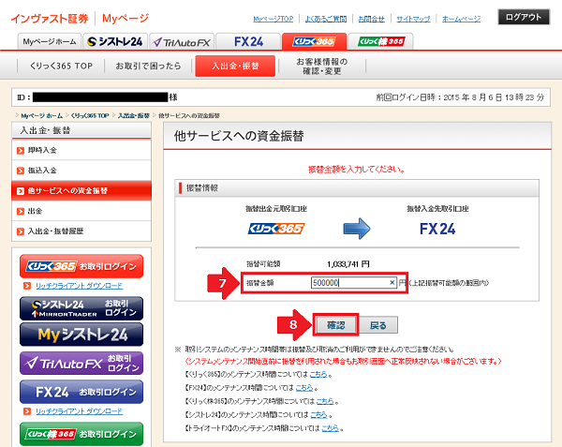Select 振込入金 in the sidebar

81,171
